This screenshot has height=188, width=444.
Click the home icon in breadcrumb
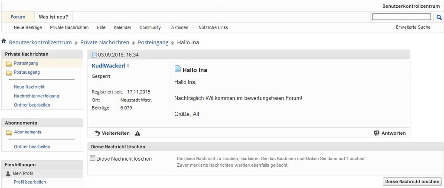[x=3, y=41]
